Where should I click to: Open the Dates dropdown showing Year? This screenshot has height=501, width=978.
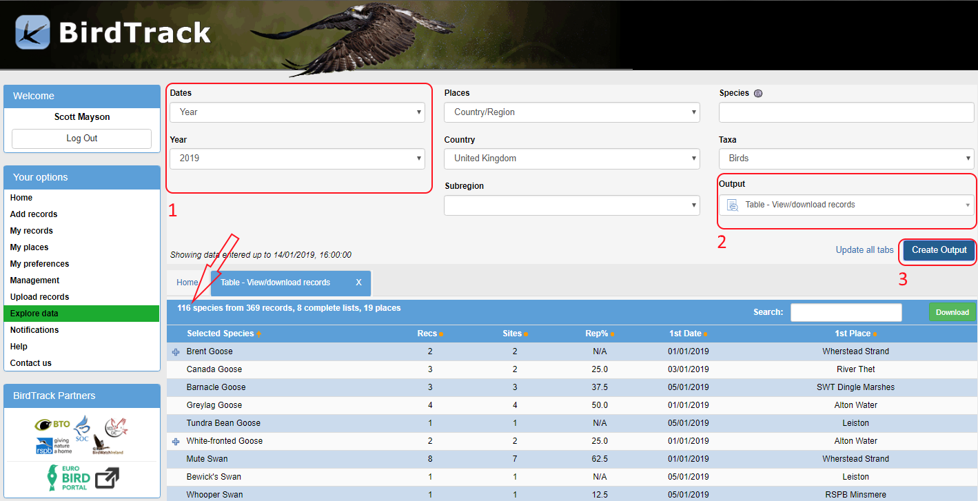click(x=297, y=112)
